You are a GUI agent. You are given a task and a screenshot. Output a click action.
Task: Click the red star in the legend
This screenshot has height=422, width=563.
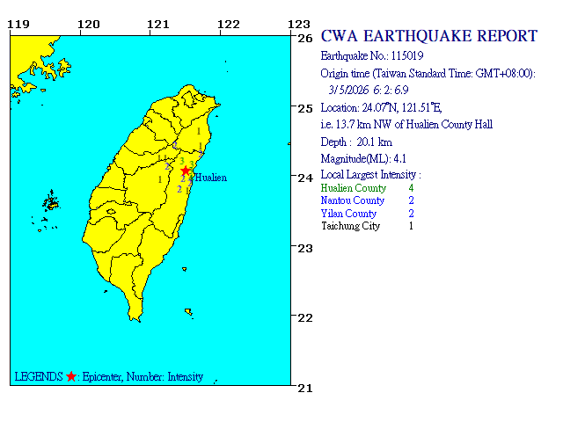point(71,376)
